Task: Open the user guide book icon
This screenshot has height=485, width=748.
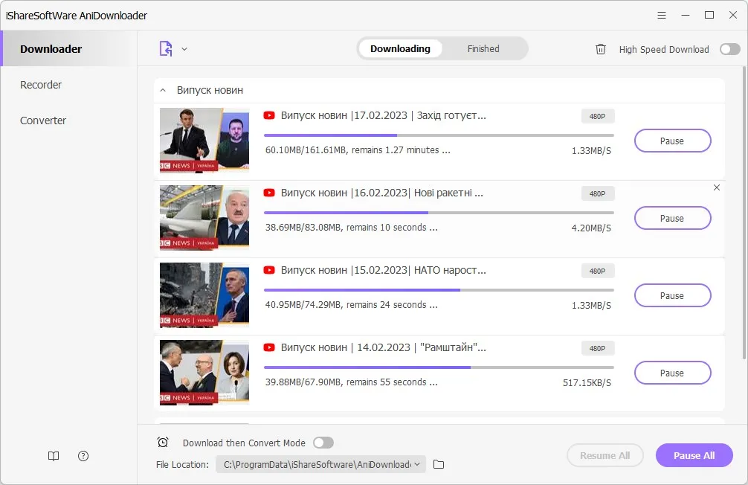Action: coord(54,456)
